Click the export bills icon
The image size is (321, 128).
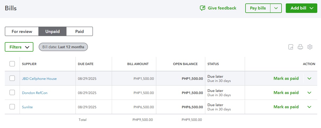pyautogui.click(x=291, y=47)
